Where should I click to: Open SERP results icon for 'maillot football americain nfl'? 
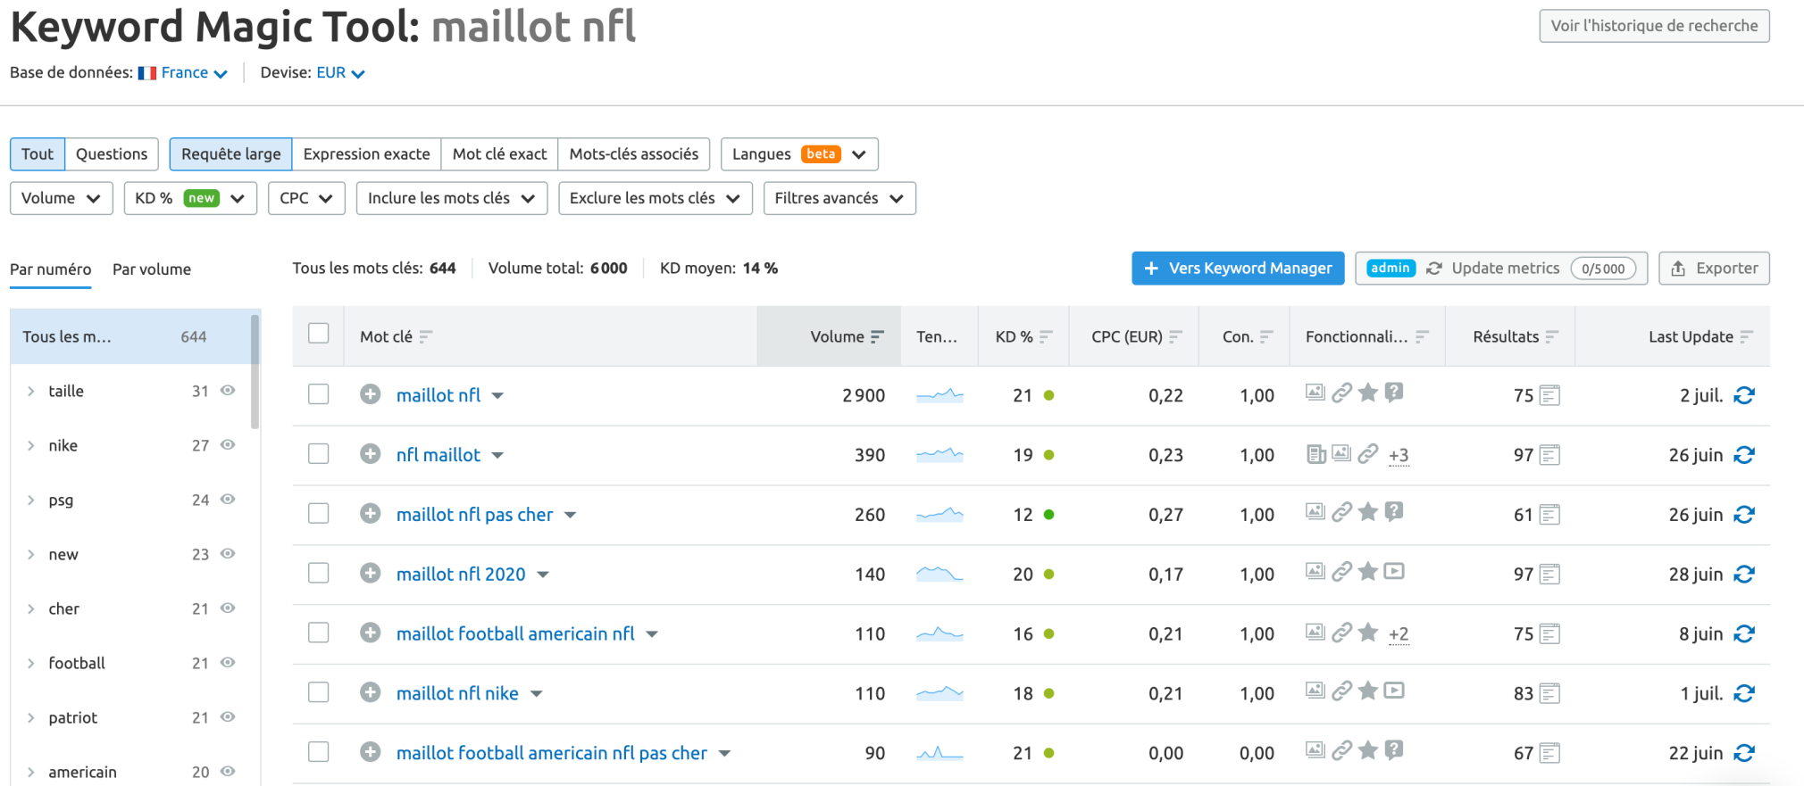[x=1549, y=634]
